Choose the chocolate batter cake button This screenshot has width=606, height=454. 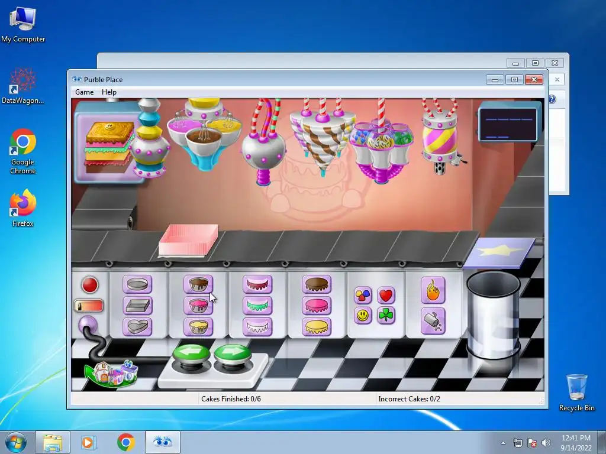point(198,284)
